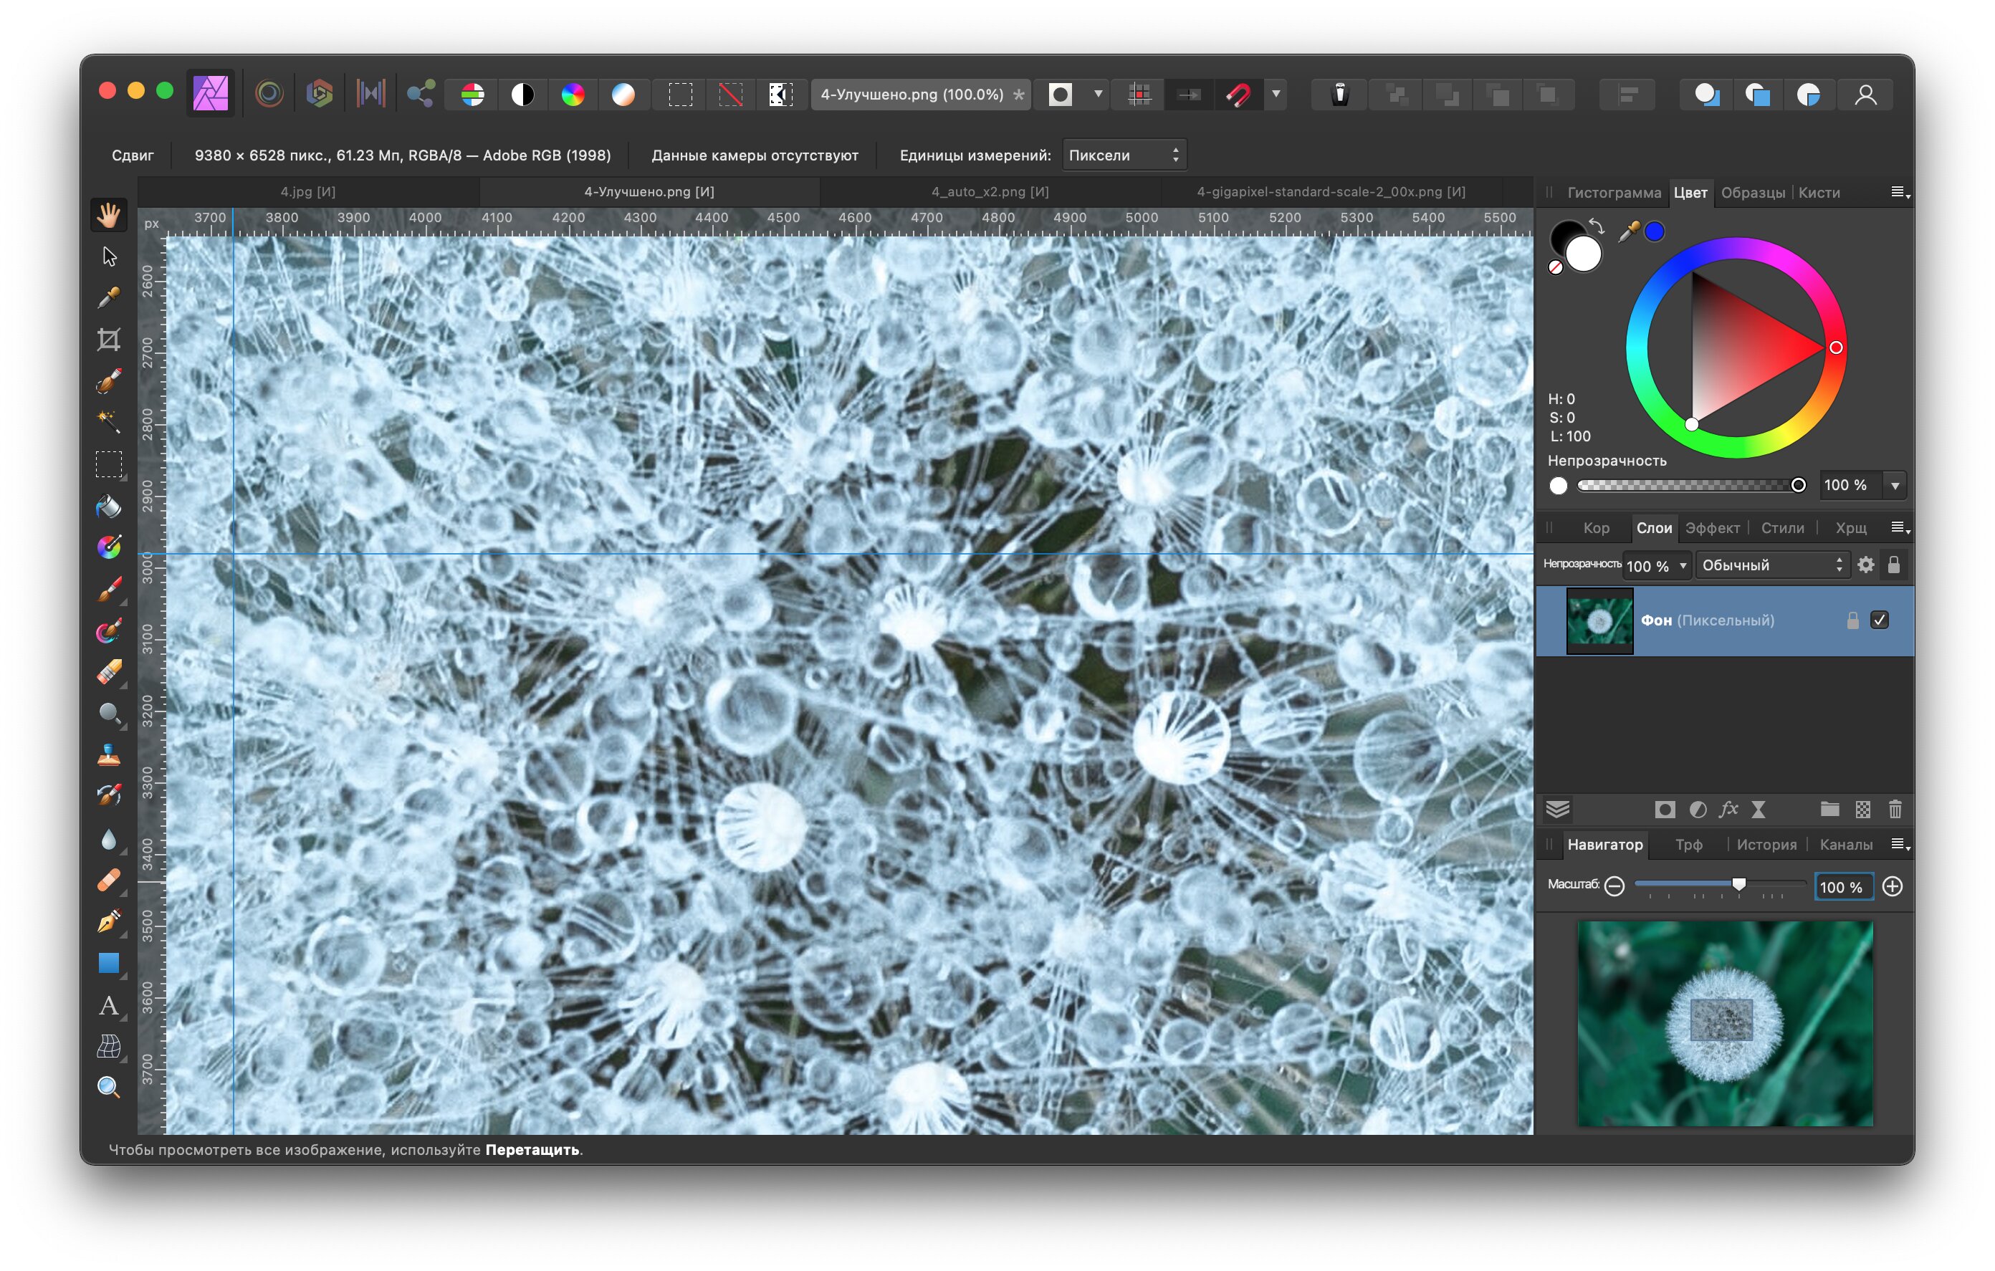
Task: Select the Erase Brush tool
Action: click(108, 672)
